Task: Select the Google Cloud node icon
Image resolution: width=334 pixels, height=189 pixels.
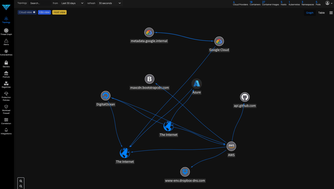Action: pyautogui.click(x=219, y=41)
